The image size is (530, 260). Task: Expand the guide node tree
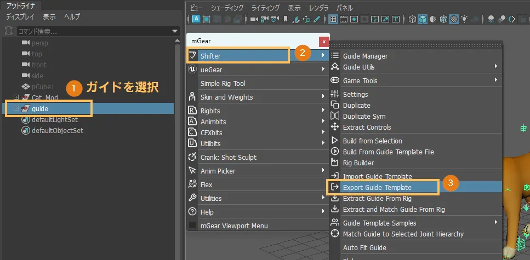coord(16,108)
